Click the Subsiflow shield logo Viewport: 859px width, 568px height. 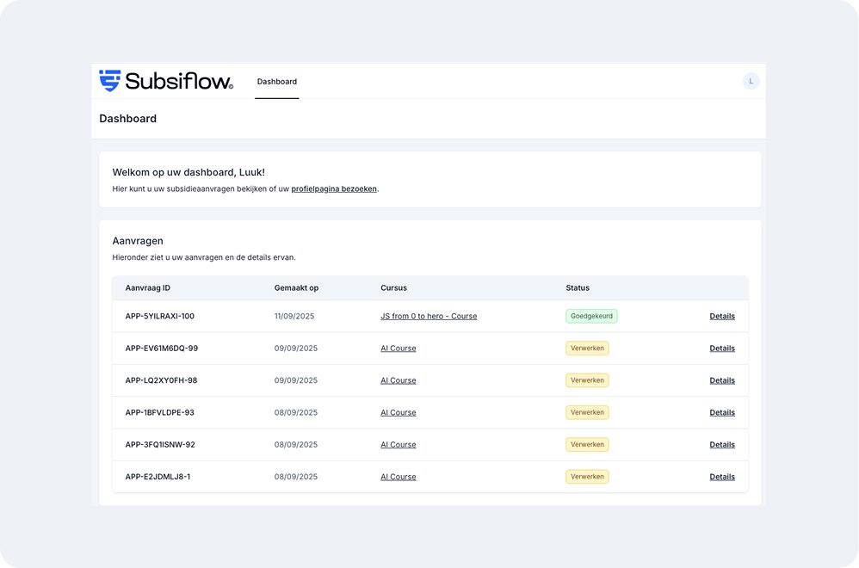coord(109,81)
